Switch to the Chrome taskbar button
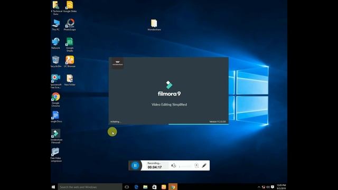This screenshot has width=338, height=190. click(173, 187)
